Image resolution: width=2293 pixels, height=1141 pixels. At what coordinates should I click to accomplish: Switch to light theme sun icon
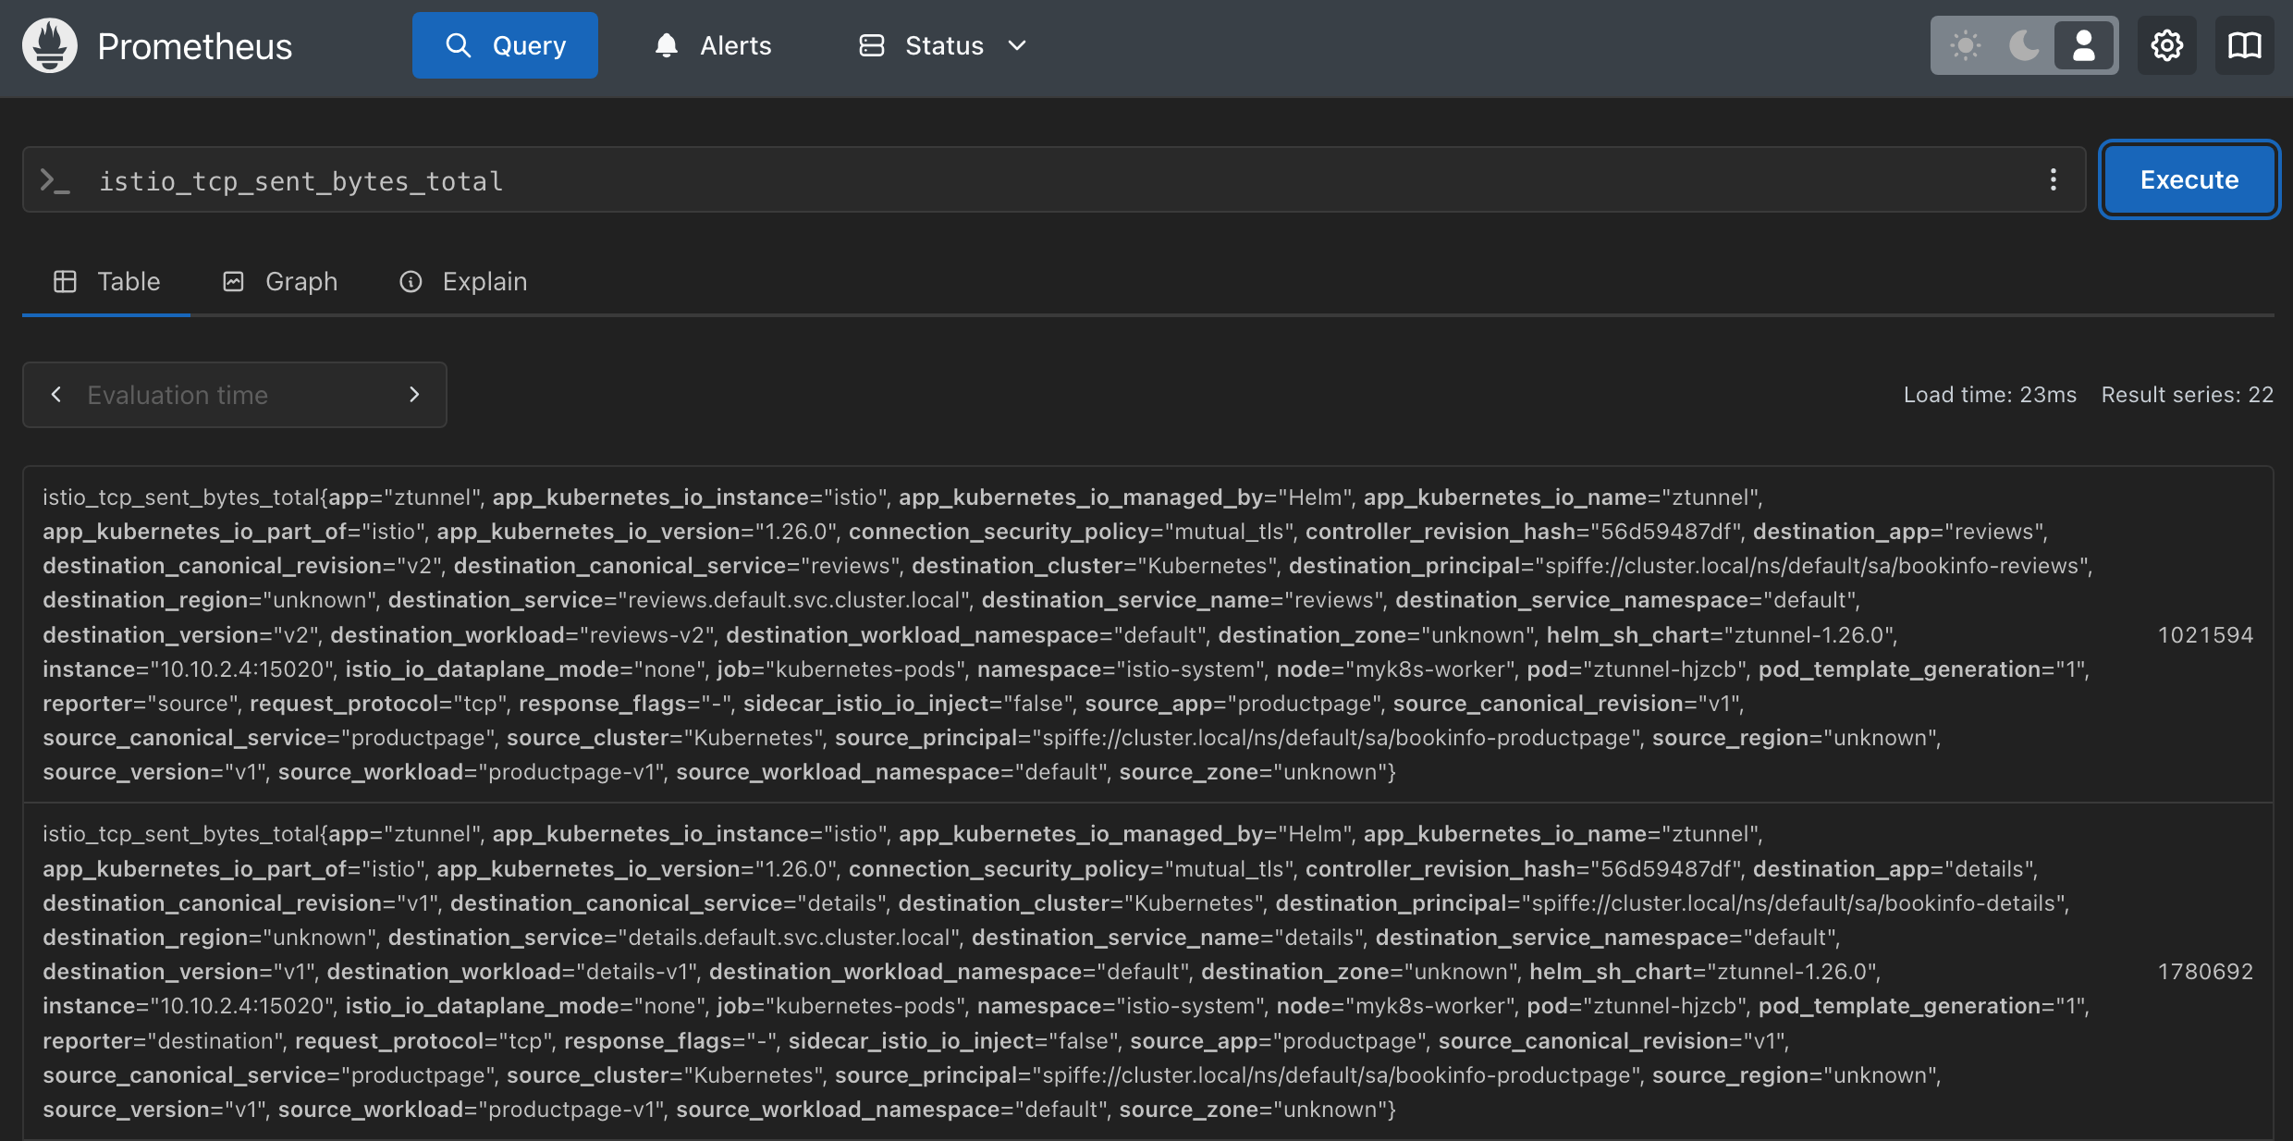(x=1966, y=45)
